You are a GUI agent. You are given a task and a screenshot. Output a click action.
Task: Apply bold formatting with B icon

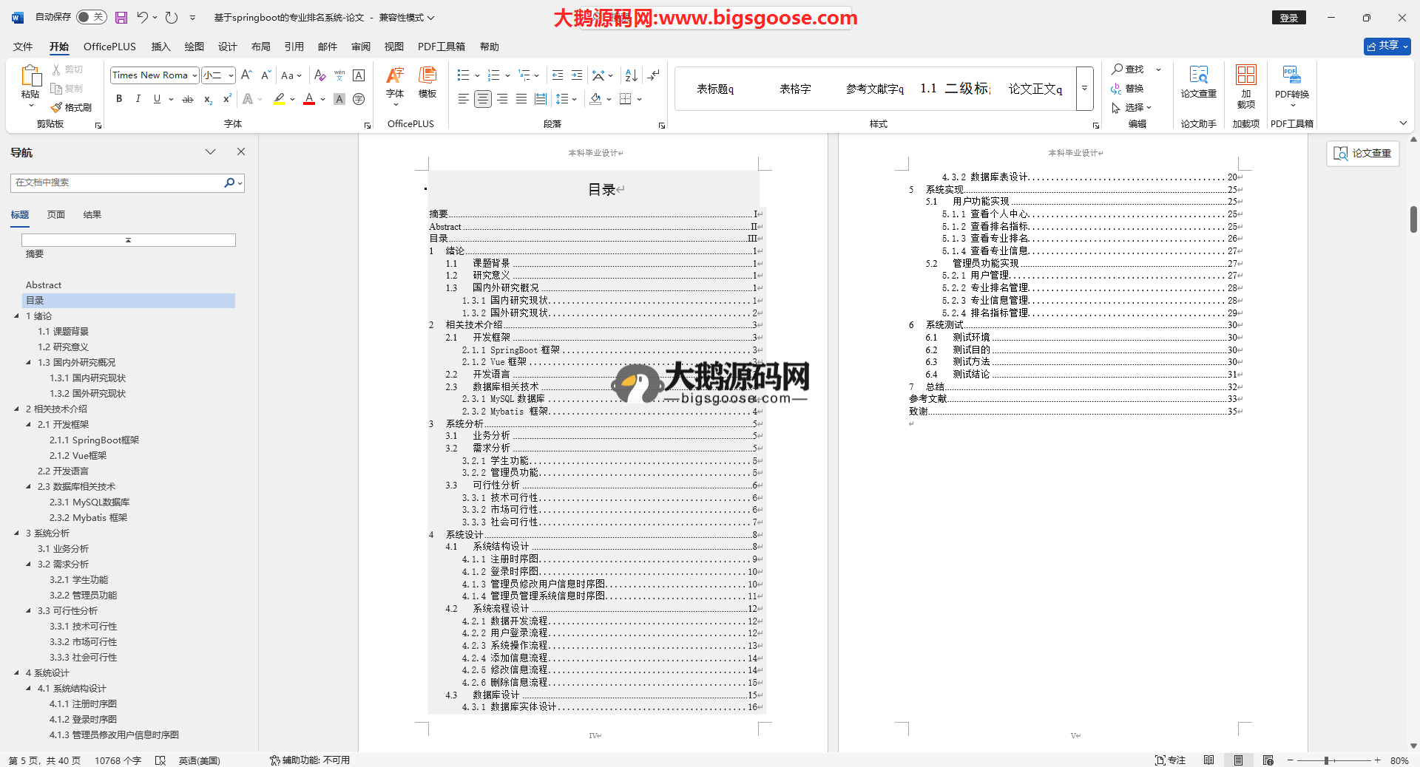(x=119, y=99)
